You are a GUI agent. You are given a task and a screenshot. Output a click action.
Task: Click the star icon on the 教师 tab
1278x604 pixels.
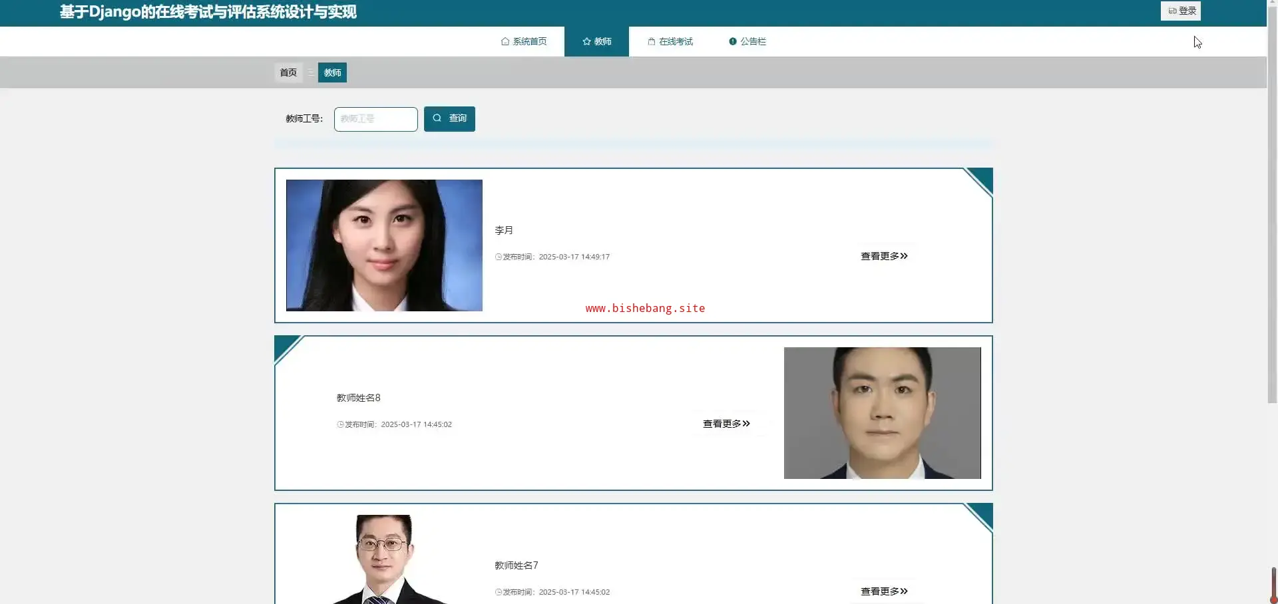pyautogui.click(x=586, y=41)
